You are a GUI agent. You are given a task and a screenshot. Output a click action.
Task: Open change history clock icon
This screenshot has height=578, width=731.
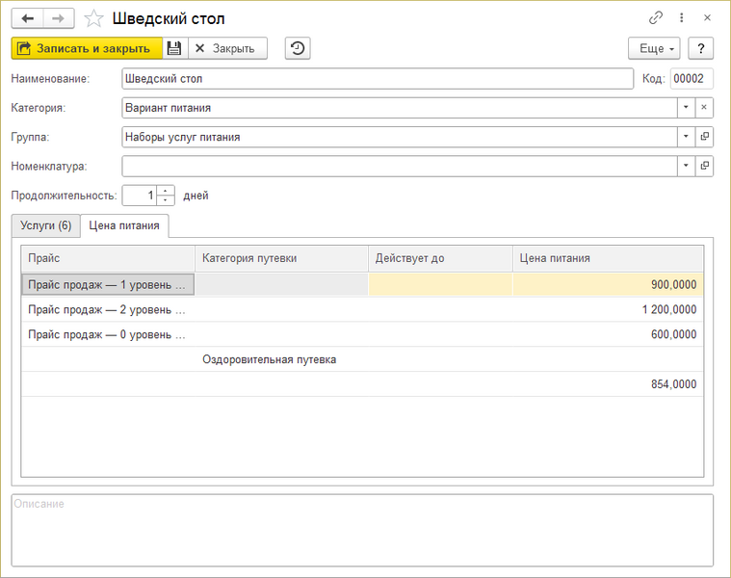click(x=299, y=48)
